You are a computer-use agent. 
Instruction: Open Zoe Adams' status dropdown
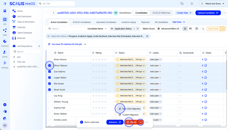tap(130, 71)
